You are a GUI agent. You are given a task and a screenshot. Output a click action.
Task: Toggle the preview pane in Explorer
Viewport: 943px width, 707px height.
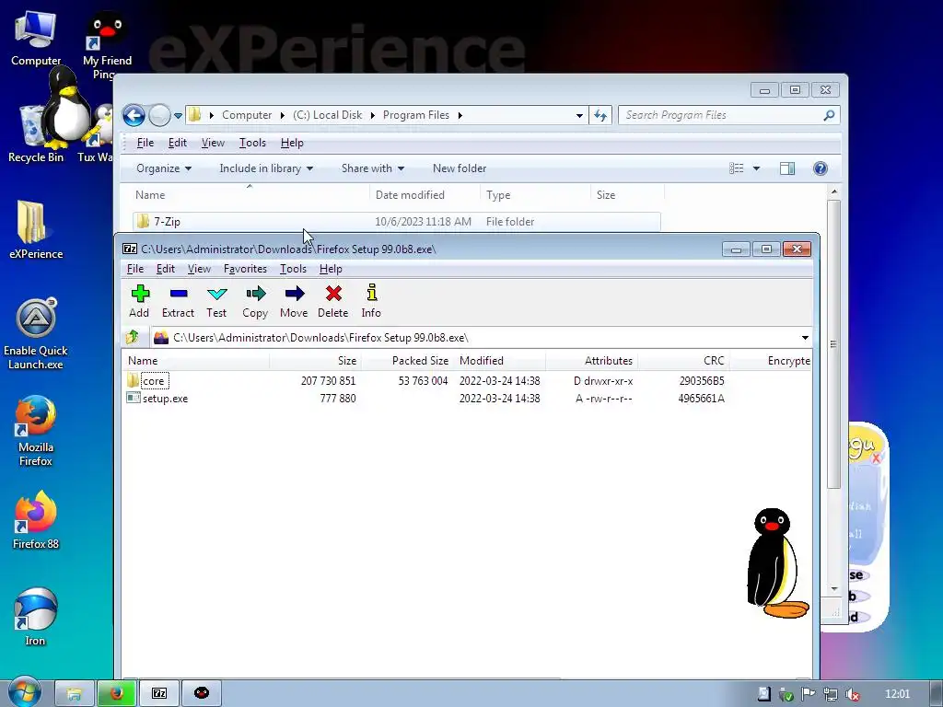click(787, 168)
